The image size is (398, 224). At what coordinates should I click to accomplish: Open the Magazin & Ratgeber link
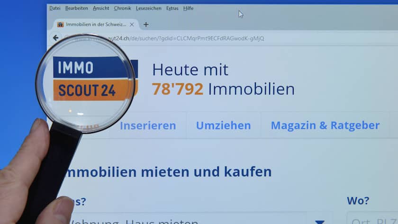pos(325,125)
